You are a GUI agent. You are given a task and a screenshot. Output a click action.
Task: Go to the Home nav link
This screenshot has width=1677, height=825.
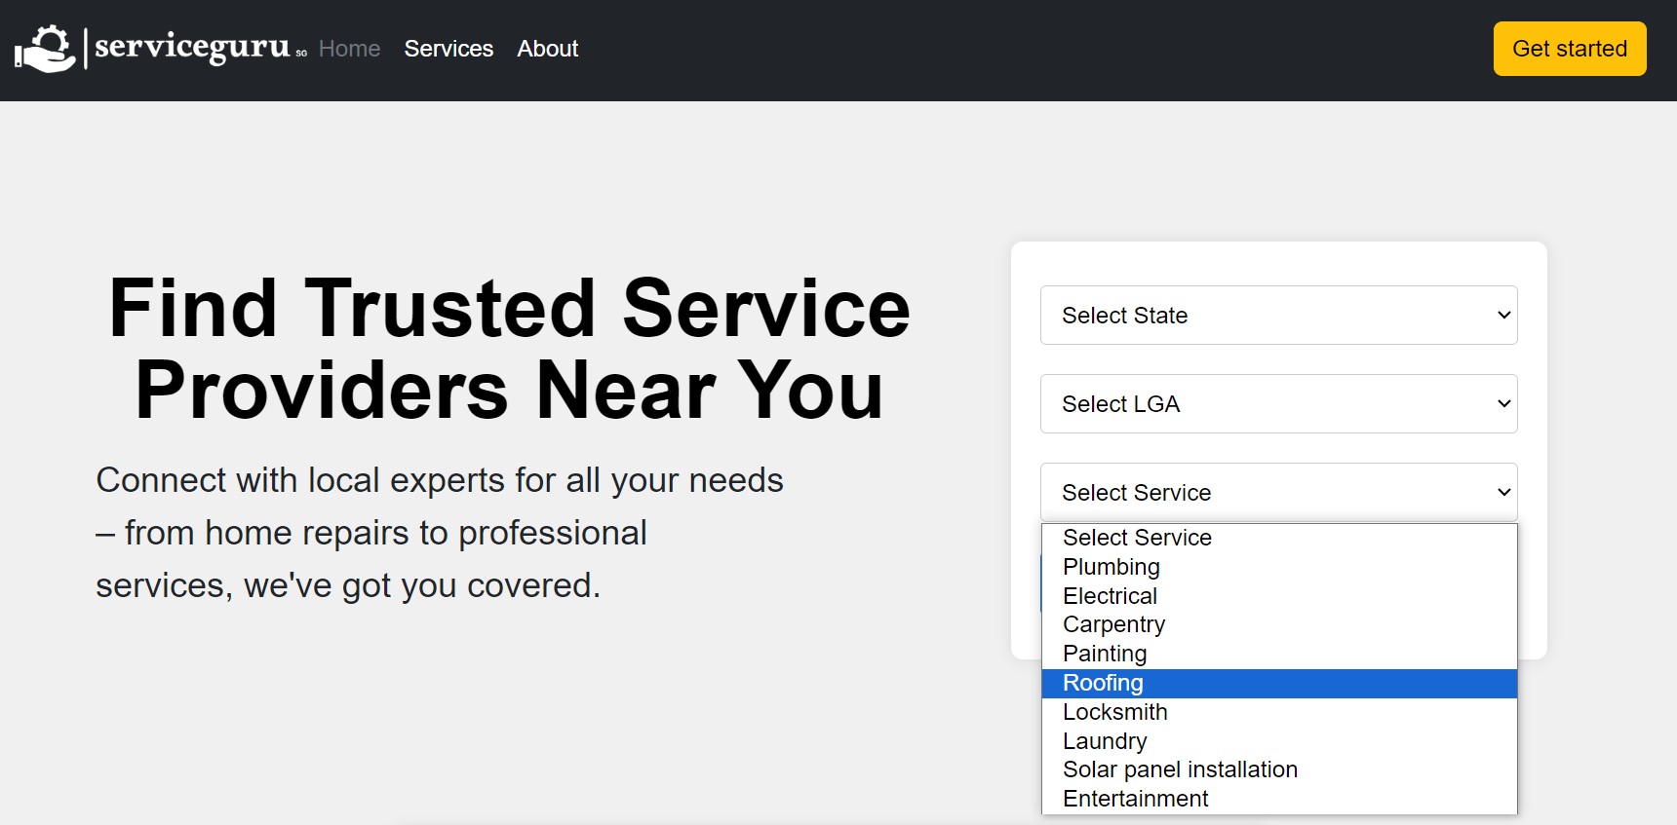[x=349, y=49]
